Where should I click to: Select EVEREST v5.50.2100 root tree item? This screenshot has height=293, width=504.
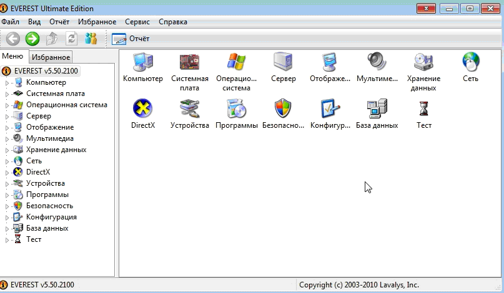[x=44, y=71]
